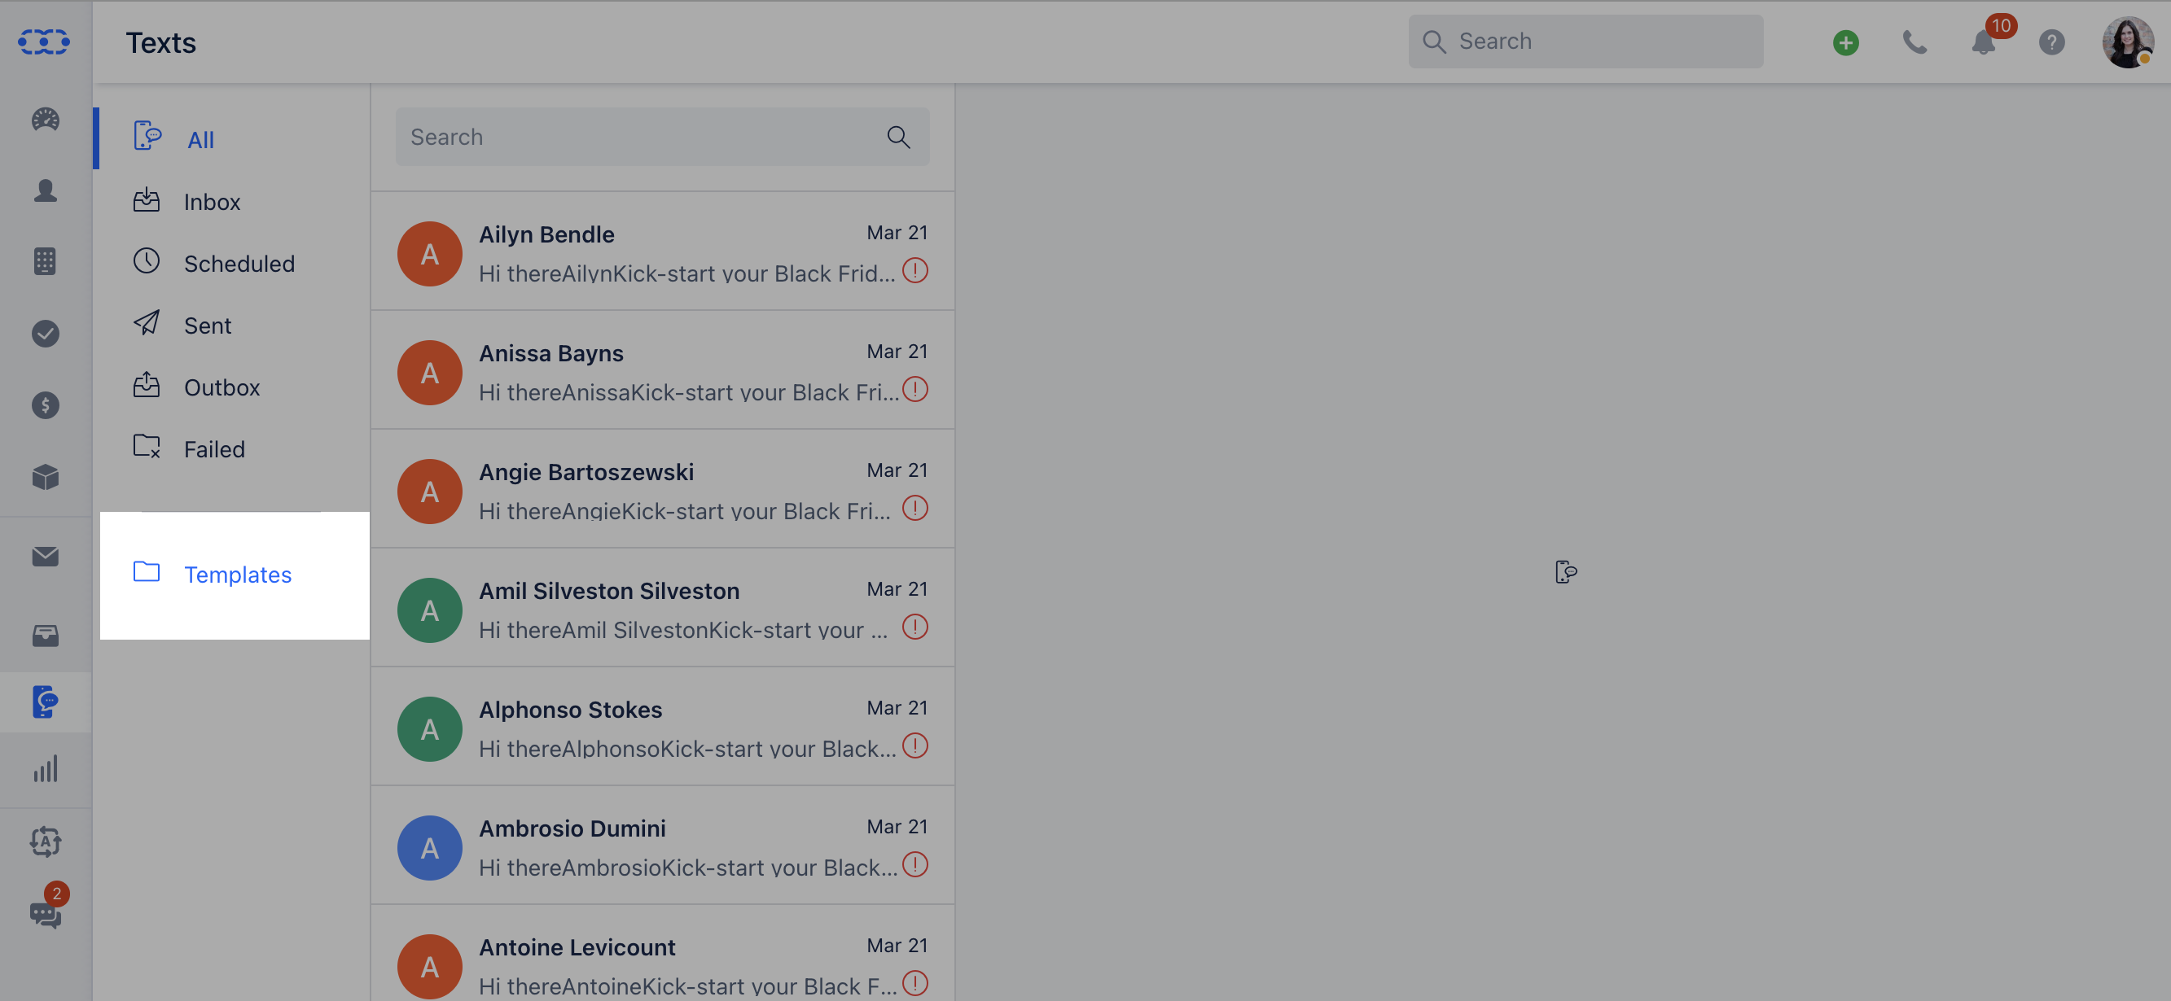Click the magnifier icon in texts search
This screenshot has height=1001, width=2171.
(x=898, y=137)
